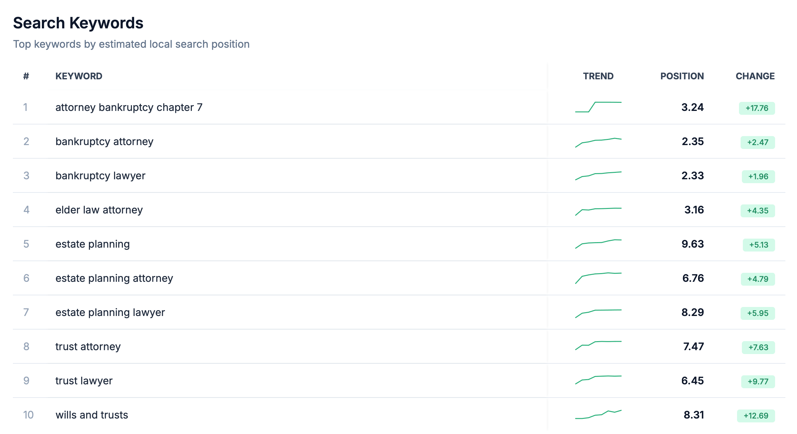Select keyword 'attorney bankruptcy chapter 7'
This screenshot has height=434, width=797.
tap(129, 107)
